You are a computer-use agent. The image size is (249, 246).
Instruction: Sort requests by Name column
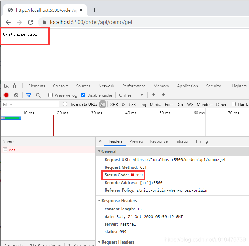pos(48,142)
